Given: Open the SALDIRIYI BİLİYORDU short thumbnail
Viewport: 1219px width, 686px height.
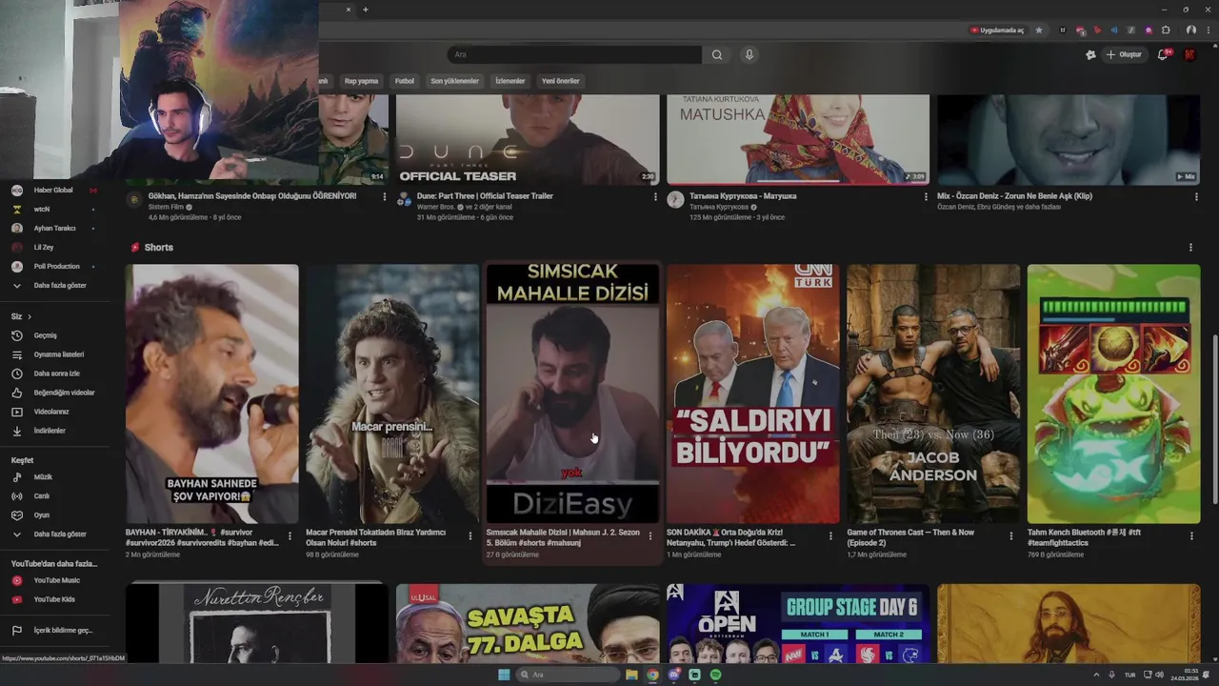Looking at the screenshot, I should (753, 393).
